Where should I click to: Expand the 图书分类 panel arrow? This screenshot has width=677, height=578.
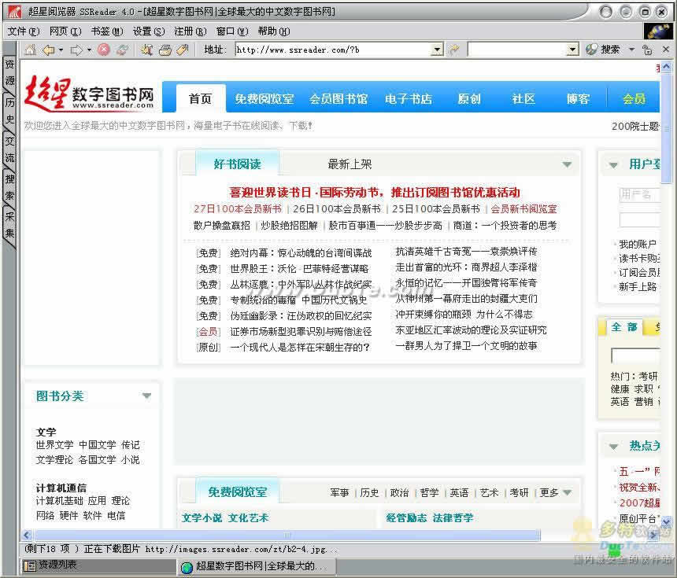tap(146, 396)
